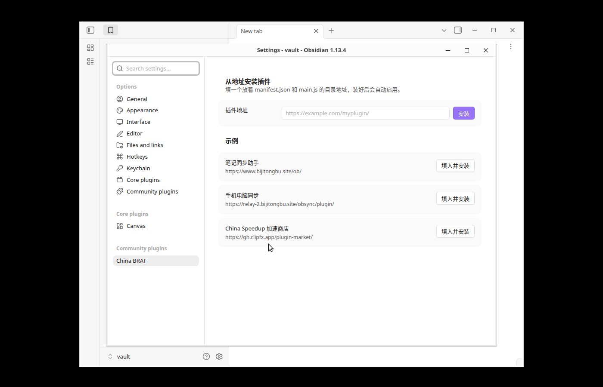Click the Core plugins box icon

pos(120,180)
